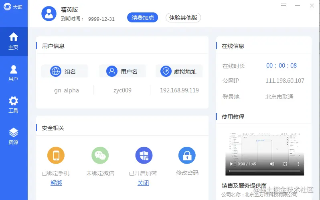Click the 体验其他版 button
This screenshot has width=320, height=200.
183,18
